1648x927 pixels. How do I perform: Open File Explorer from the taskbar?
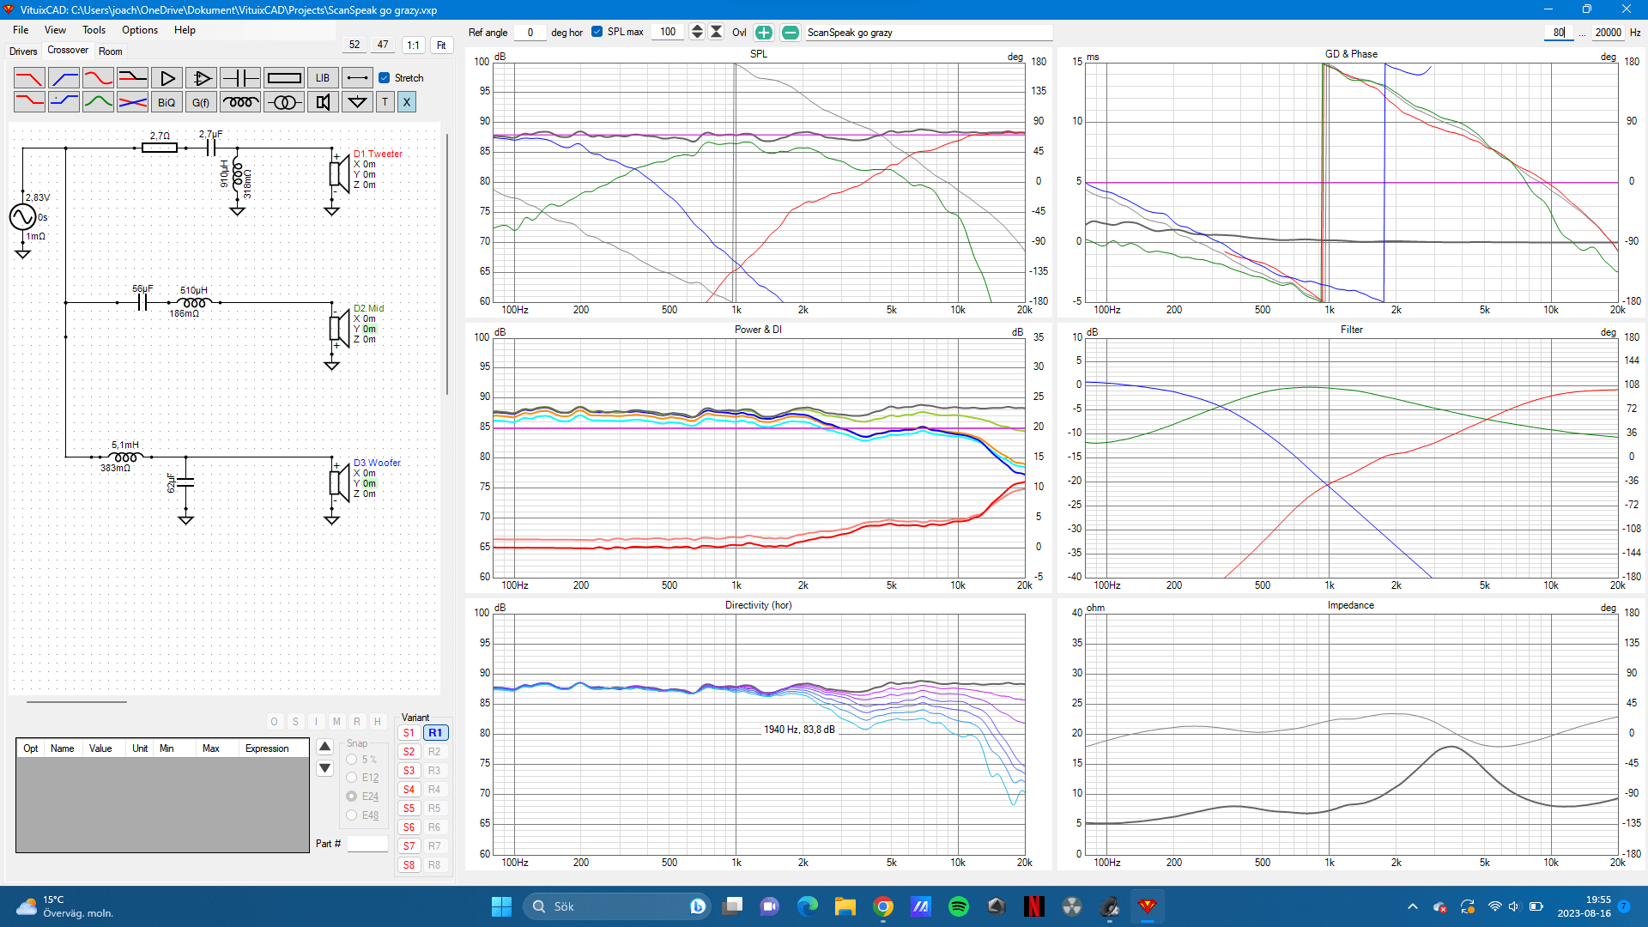click(x=845, y=906)
